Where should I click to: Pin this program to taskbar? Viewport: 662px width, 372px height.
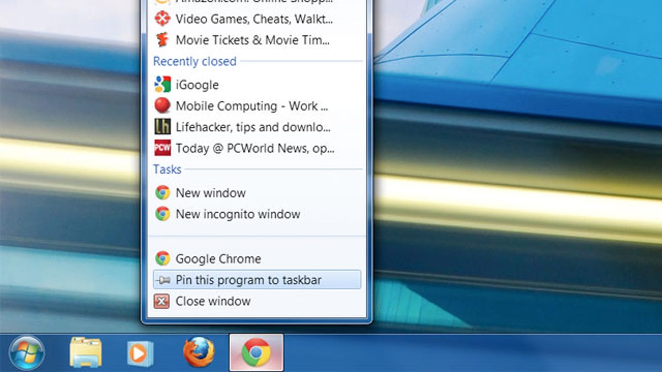pyautogui.click(x=257, y=280)
